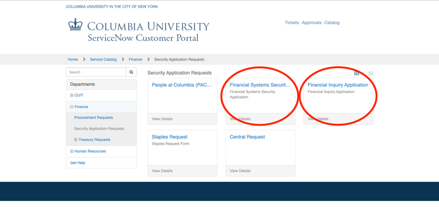
Task: Click the Columbia crown logo
Action: (x=76, y=25)
